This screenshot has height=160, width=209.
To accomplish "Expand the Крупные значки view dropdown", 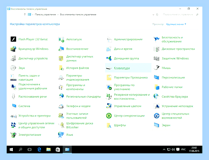I will click(176, 24).
